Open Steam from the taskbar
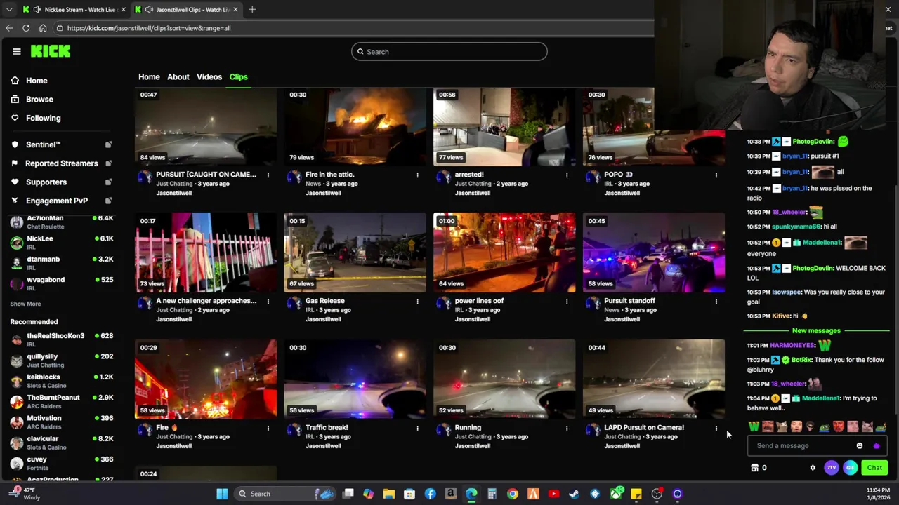The width and height of the screenshot is (899, 505). coord(574,494)
